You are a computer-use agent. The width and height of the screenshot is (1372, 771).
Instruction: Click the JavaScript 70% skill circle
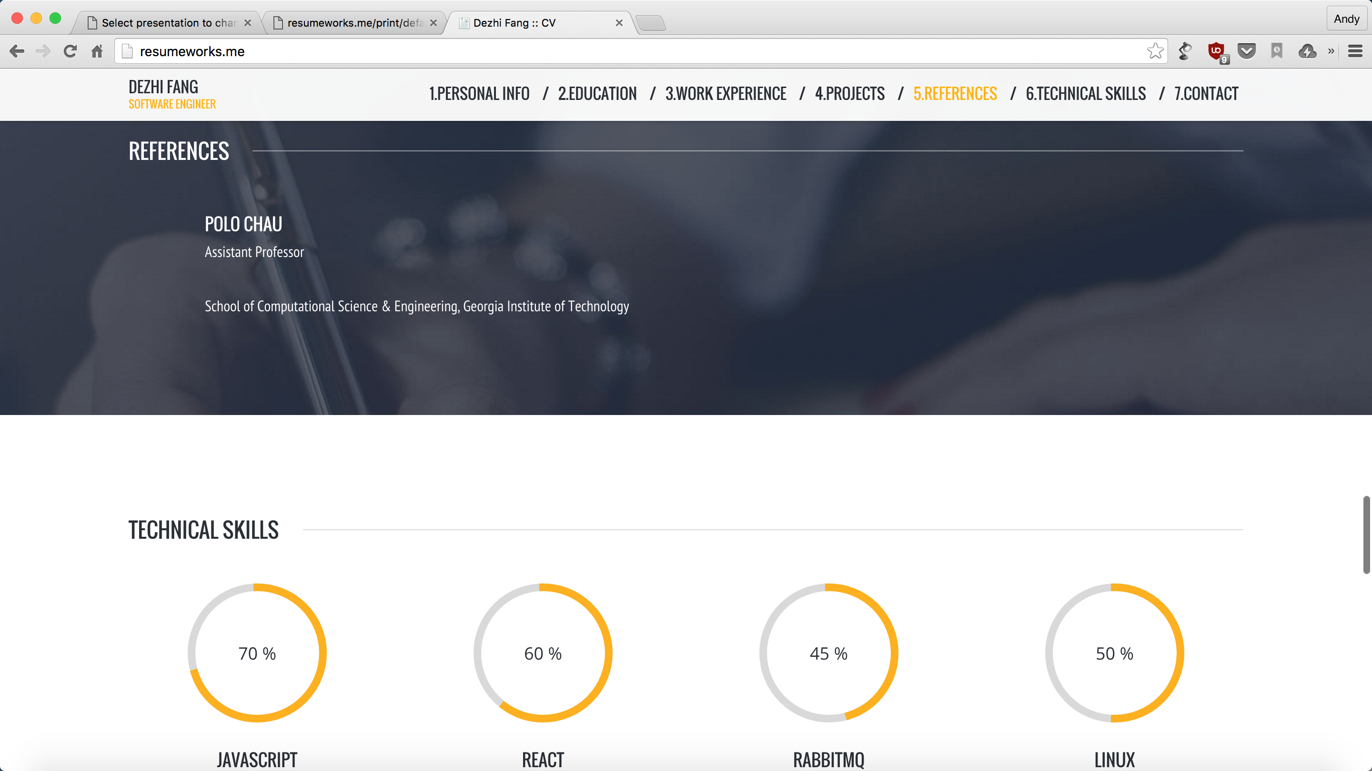(x=257, y=653)
